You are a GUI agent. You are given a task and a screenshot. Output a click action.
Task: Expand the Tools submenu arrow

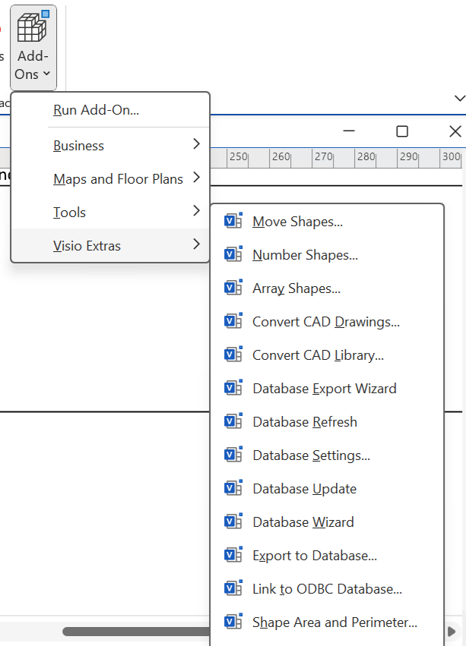196,210
